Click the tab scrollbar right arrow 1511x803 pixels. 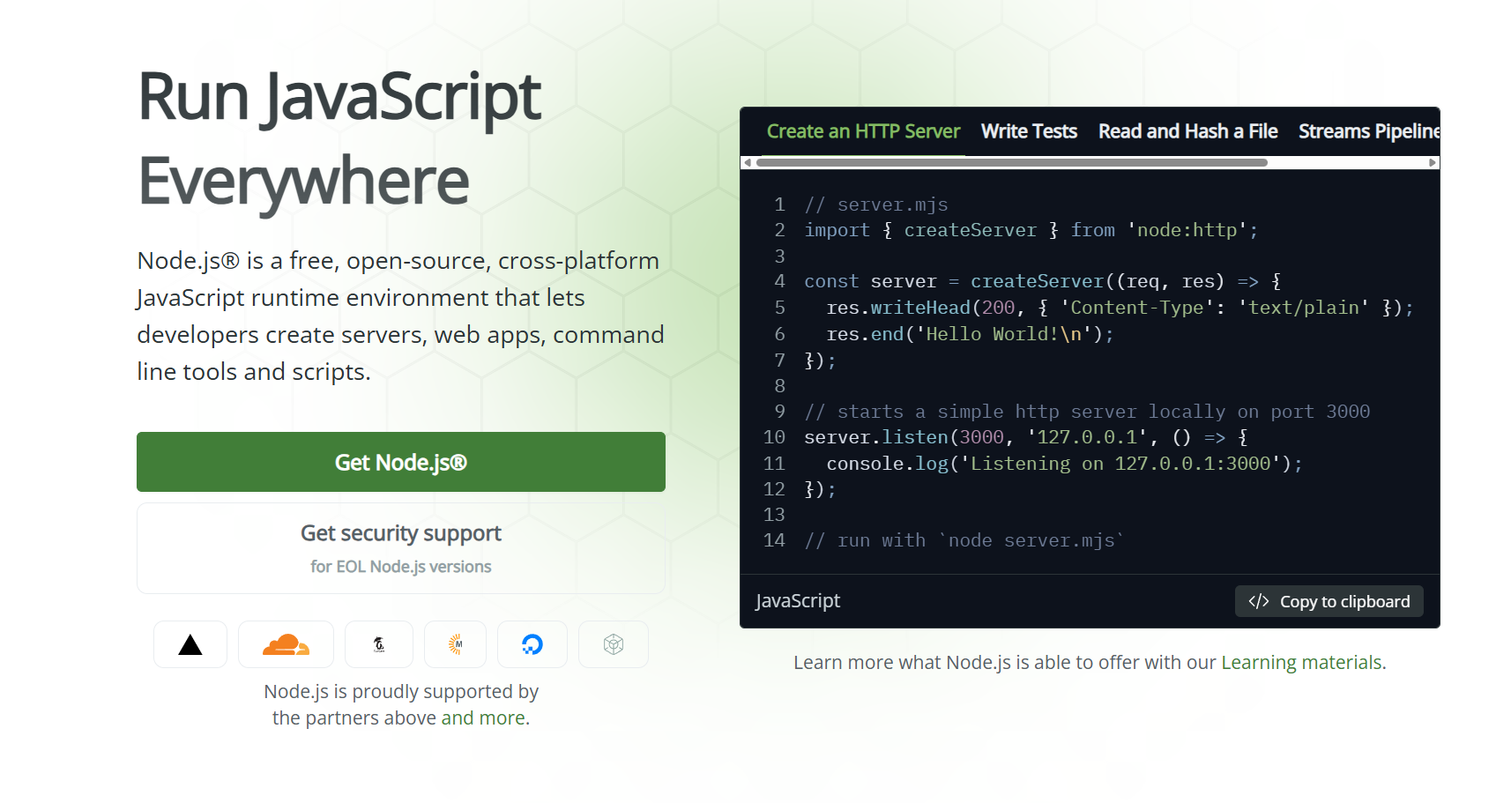tap(1433, 163)
